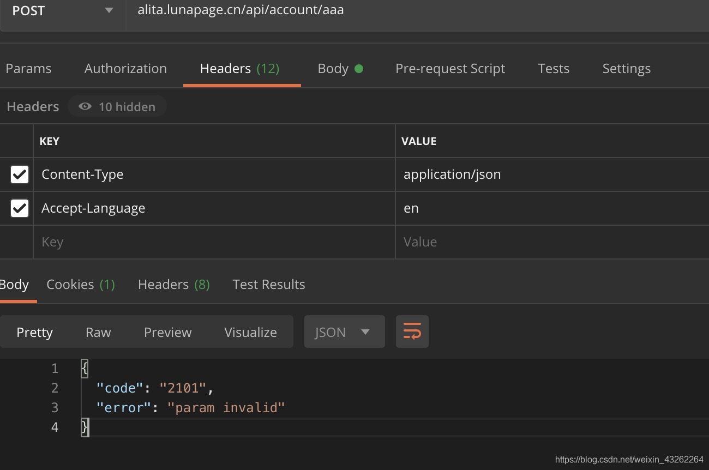Click the "code": "2101" response line

[155, 388]
